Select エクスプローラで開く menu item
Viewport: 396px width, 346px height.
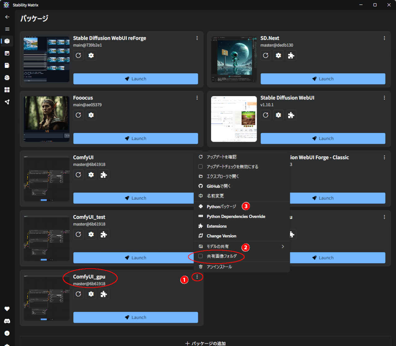(x=241, y=176)
